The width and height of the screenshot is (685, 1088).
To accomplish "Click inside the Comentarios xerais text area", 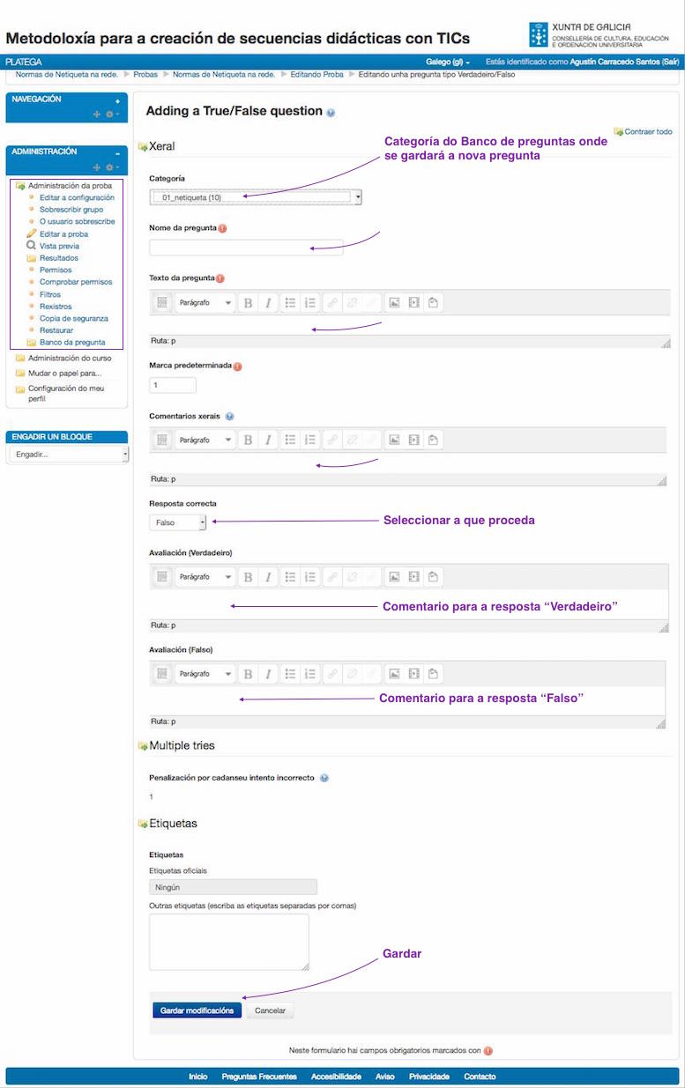I will (408, 463).
